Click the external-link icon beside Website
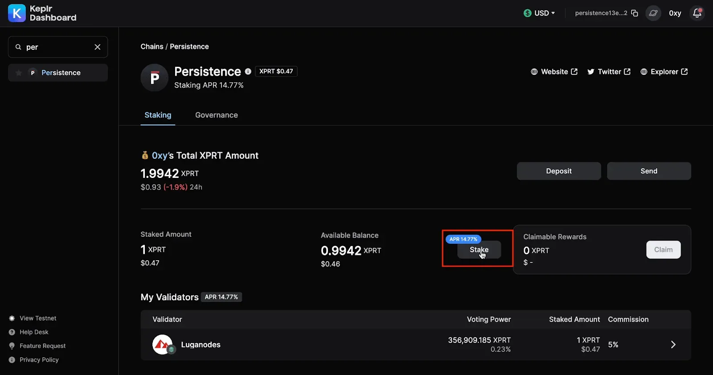 click(574, 72)
